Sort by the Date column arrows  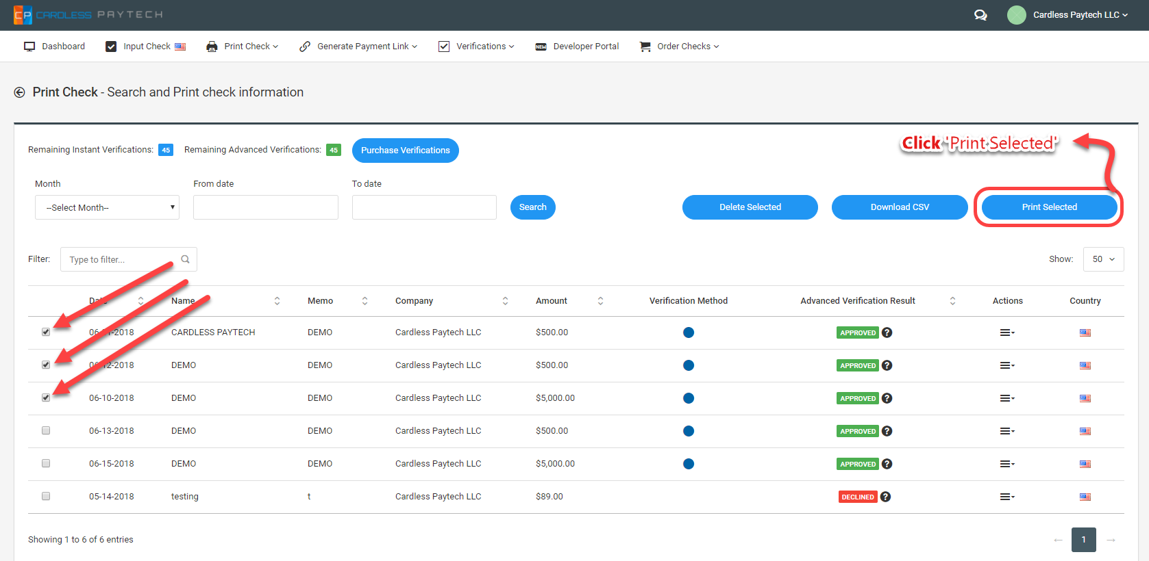coord(140,301)
